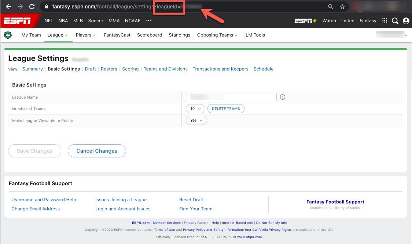Open the Interest-Based Ads footer link

point(237,223)
